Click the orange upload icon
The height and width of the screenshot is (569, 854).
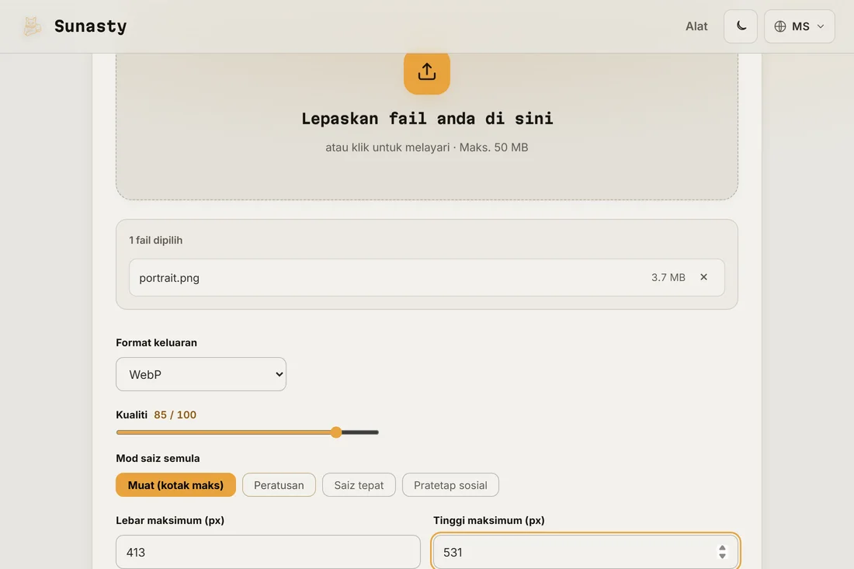point(426,72)
